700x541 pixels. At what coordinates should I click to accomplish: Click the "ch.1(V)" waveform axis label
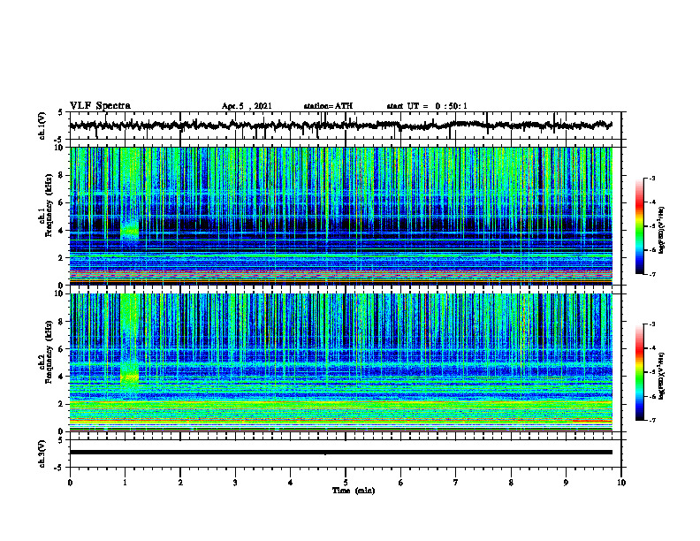42,126
